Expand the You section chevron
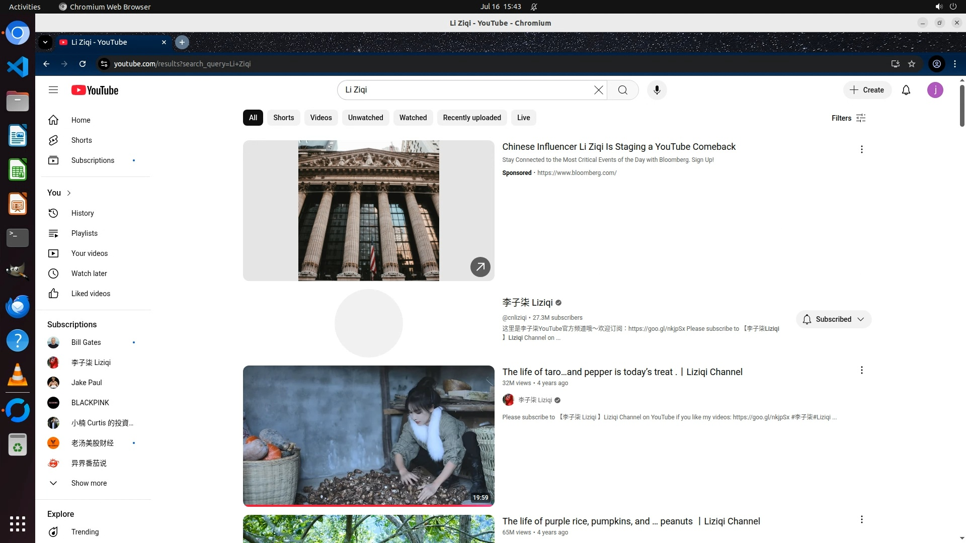This screenshot has height=543, width=966. 69,193
